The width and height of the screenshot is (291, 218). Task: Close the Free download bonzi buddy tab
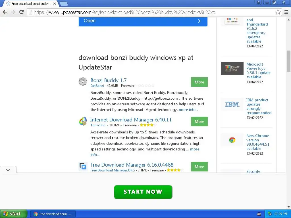54,4
